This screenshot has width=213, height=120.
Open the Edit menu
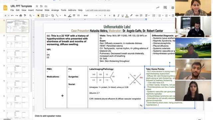point(18,10)
